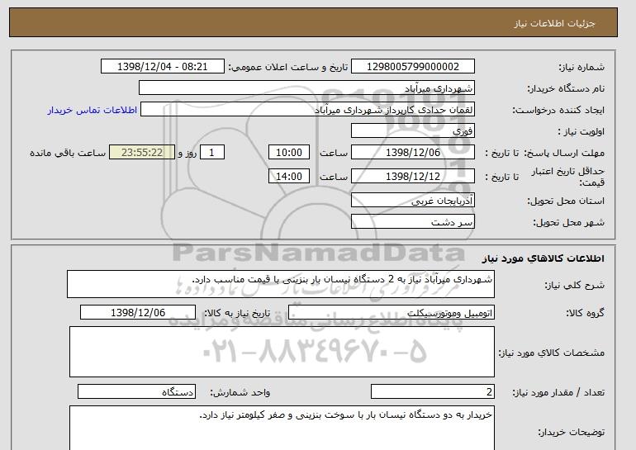Select the تاریخ نیاز به کالا date field
The width and height of the screenshot is (636, 450).
coord(138,313)
